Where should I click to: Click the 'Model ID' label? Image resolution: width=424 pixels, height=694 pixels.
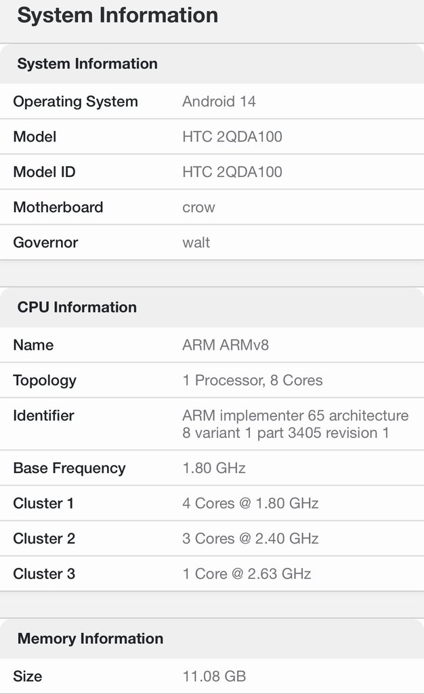click(44, 171)
